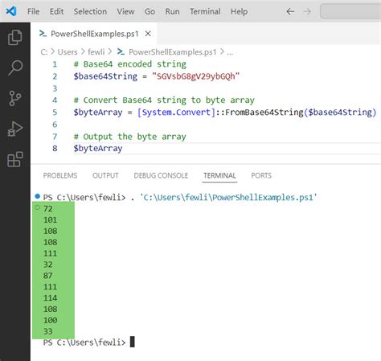Open the Terminal menu

click(205, 11)
